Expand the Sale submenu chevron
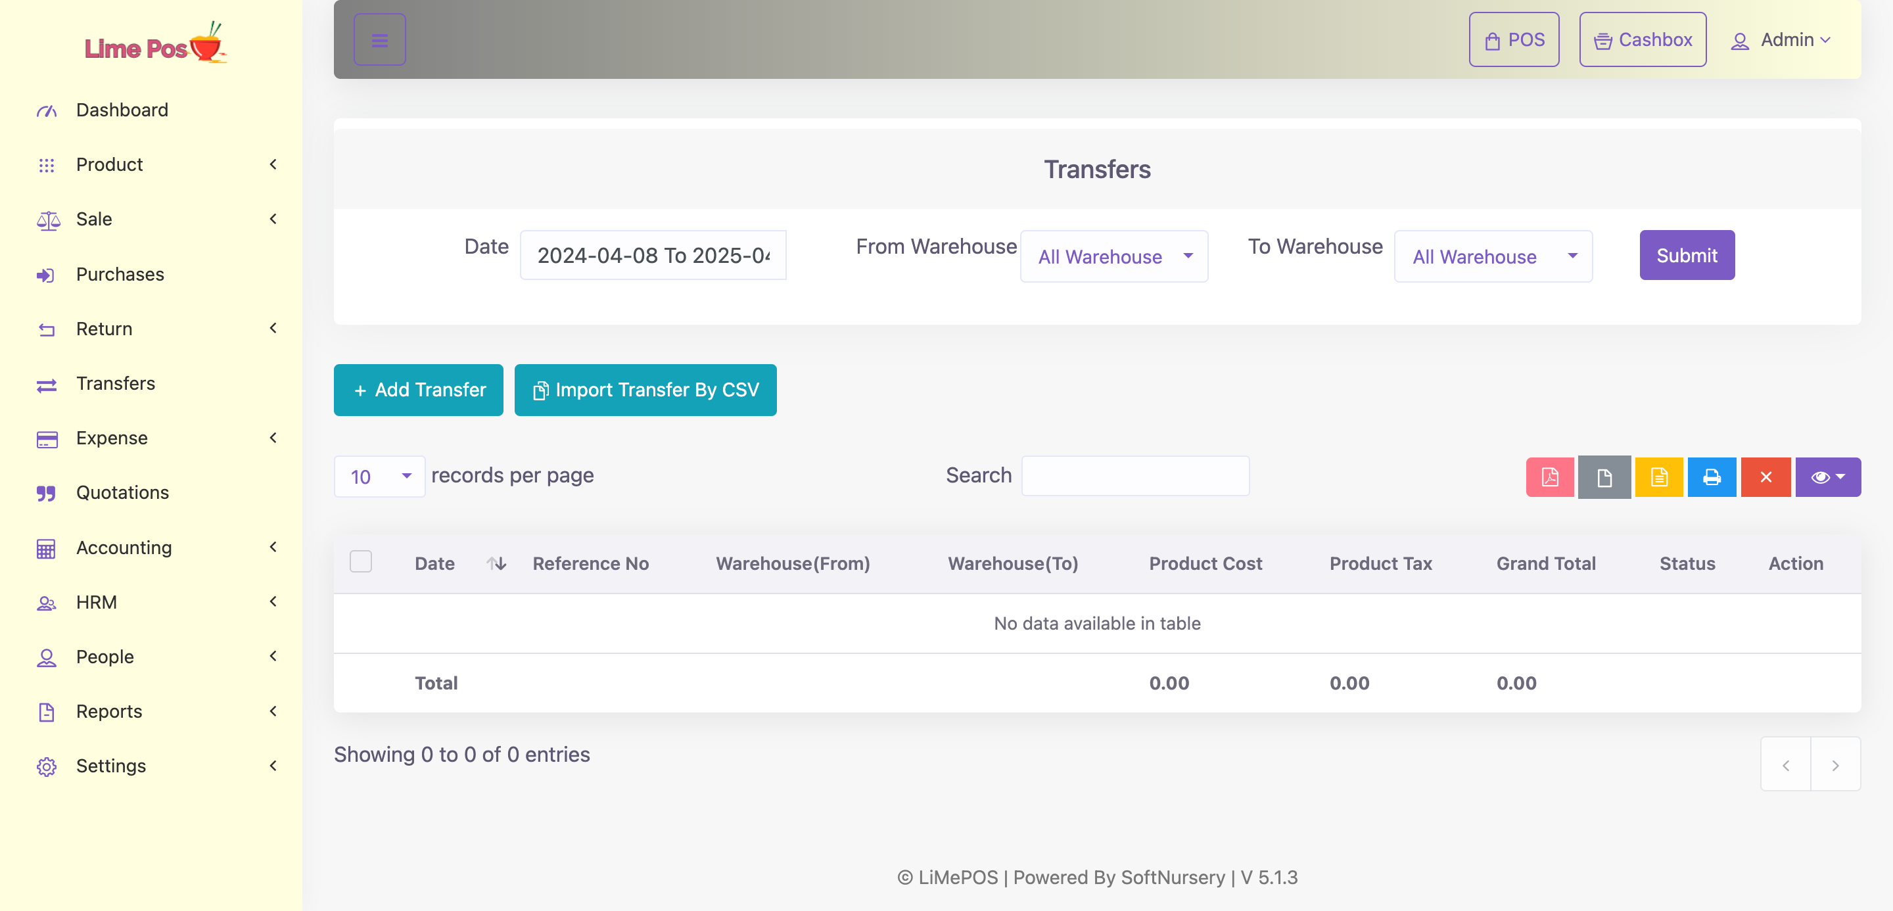The width and height of the screenshot is (1893, 911). 273,219
